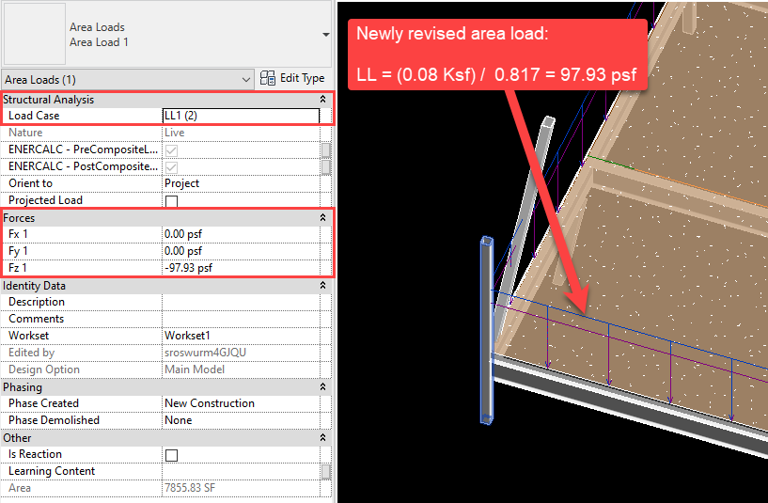Image resolution: width=768 pixels, height=503 pixels.
Task: Open the Area Loads type selector dropdown arrow
Action: pyautogui.click(x=325, y=35)
